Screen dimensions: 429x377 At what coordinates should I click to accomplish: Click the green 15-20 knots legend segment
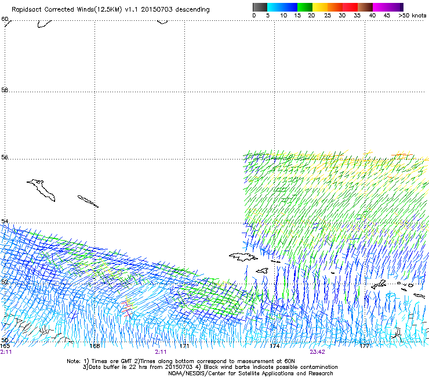point(305,7)
